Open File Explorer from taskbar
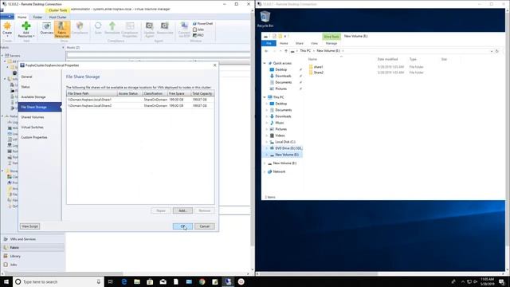 137,281
